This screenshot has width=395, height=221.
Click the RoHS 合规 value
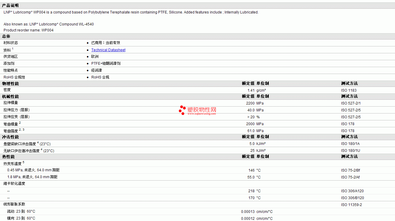coord(100,77)
